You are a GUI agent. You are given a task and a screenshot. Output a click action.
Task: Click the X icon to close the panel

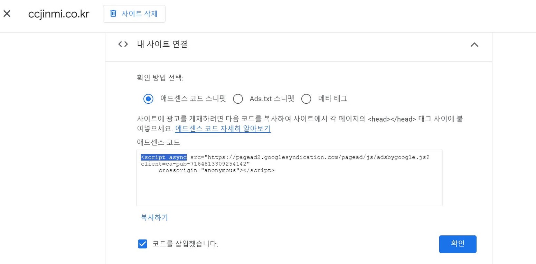coord(7,13)
